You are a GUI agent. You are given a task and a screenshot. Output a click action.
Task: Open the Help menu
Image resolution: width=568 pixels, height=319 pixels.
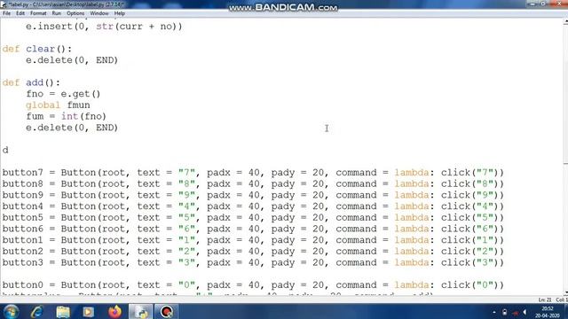(x=120, y=13)
